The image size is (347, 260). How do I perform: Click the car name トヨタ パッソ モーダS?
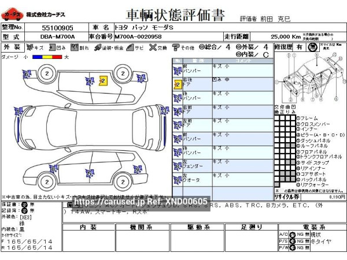tap(144, 28)
